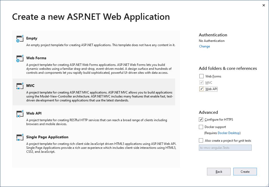Viewport: 269px width, 187px height.
Task: Click the Empty template description text
Action: coord(101,45)
